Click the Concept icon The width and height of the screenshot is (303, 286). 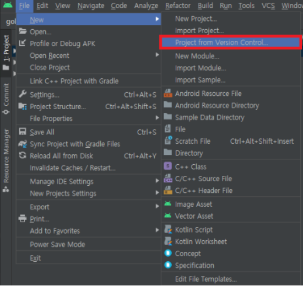168,253
